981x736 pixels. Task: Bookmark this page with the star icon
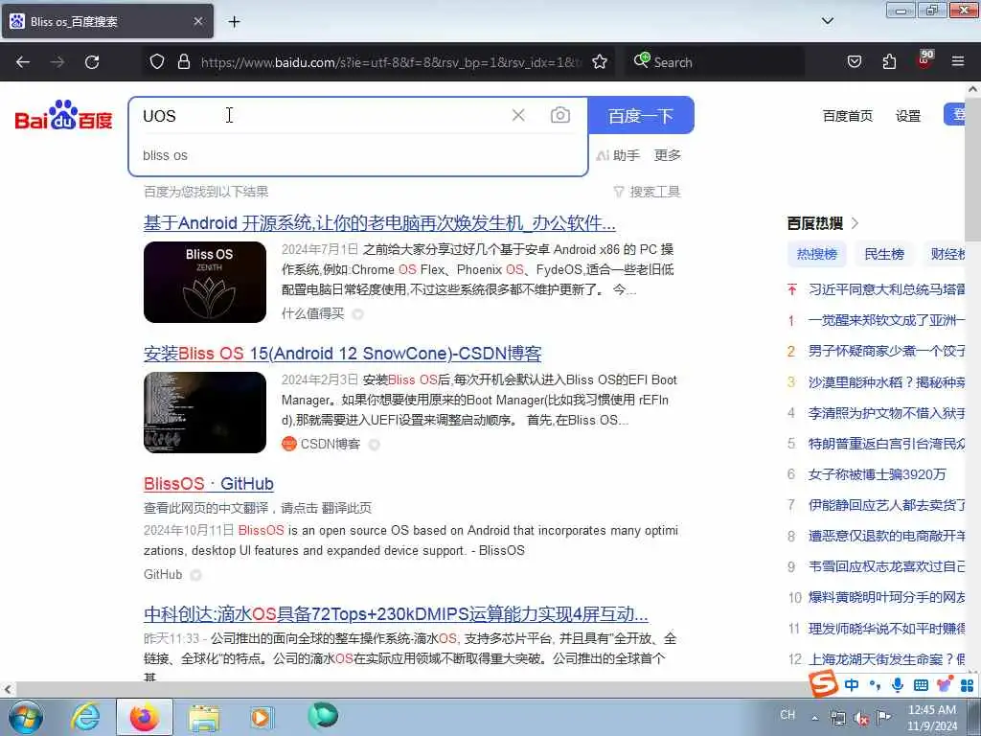(600, 61)
